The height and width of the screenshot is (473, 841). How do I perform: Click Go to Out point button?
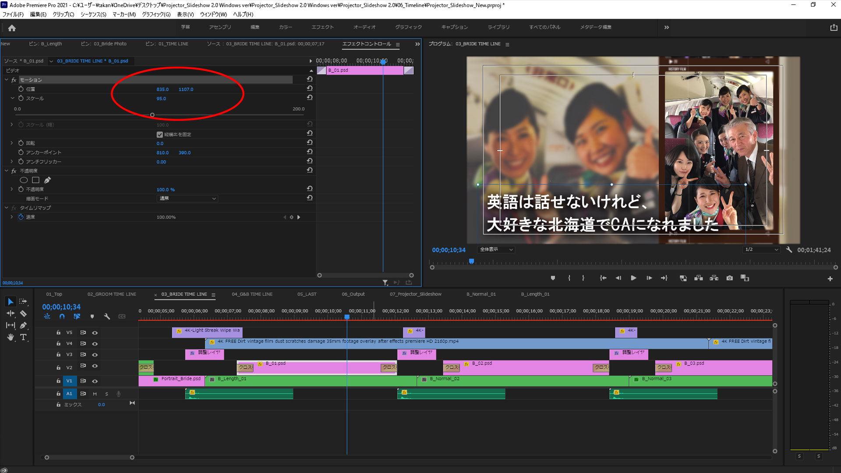(x=664, y=278)
